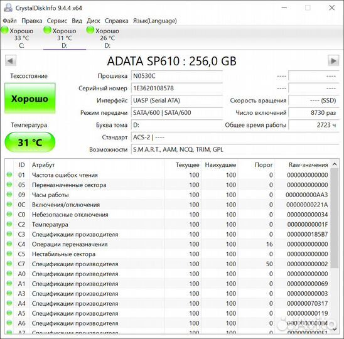
Task: Open the Язык(Language) menu
Action: [155, 21]
